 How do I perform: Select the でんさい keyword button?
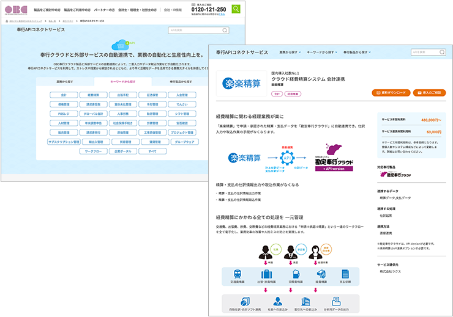point(182,104)
